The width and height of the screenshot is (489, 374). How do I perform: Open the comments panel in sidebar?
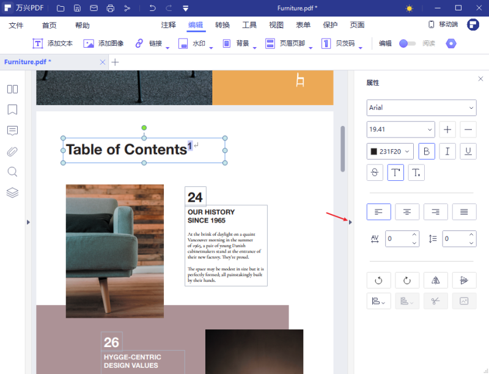pos(12,131)
